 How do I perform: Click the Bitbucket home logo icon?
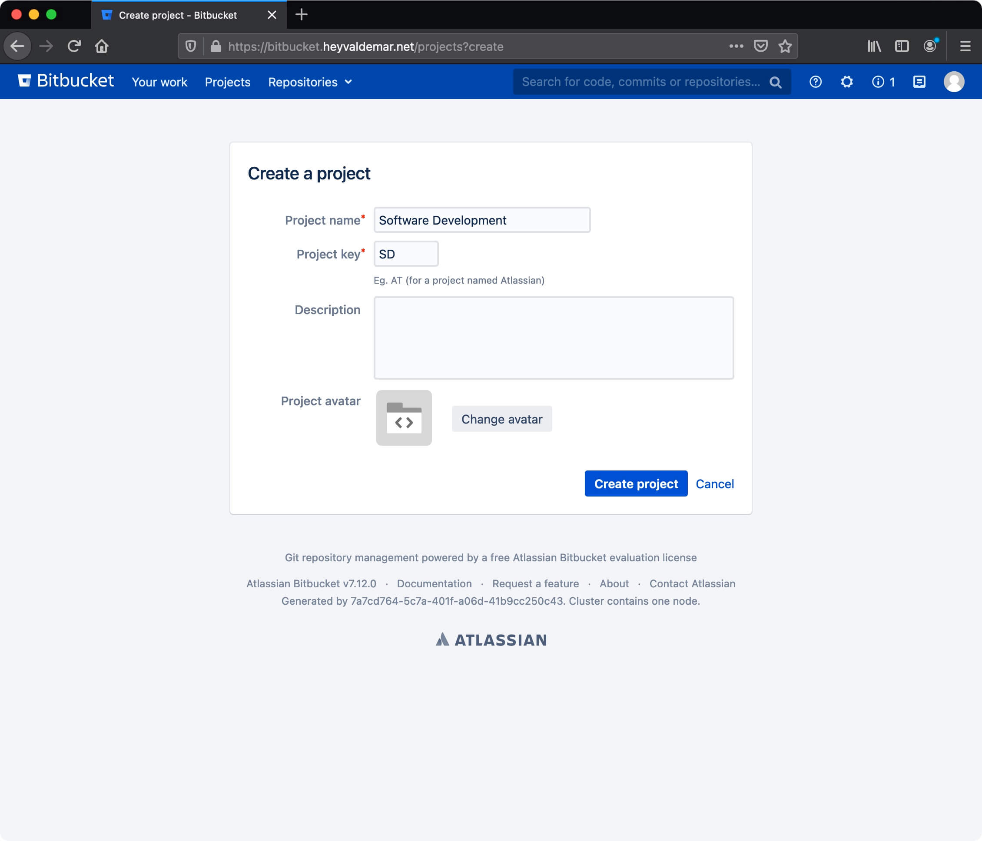(25, 81)
